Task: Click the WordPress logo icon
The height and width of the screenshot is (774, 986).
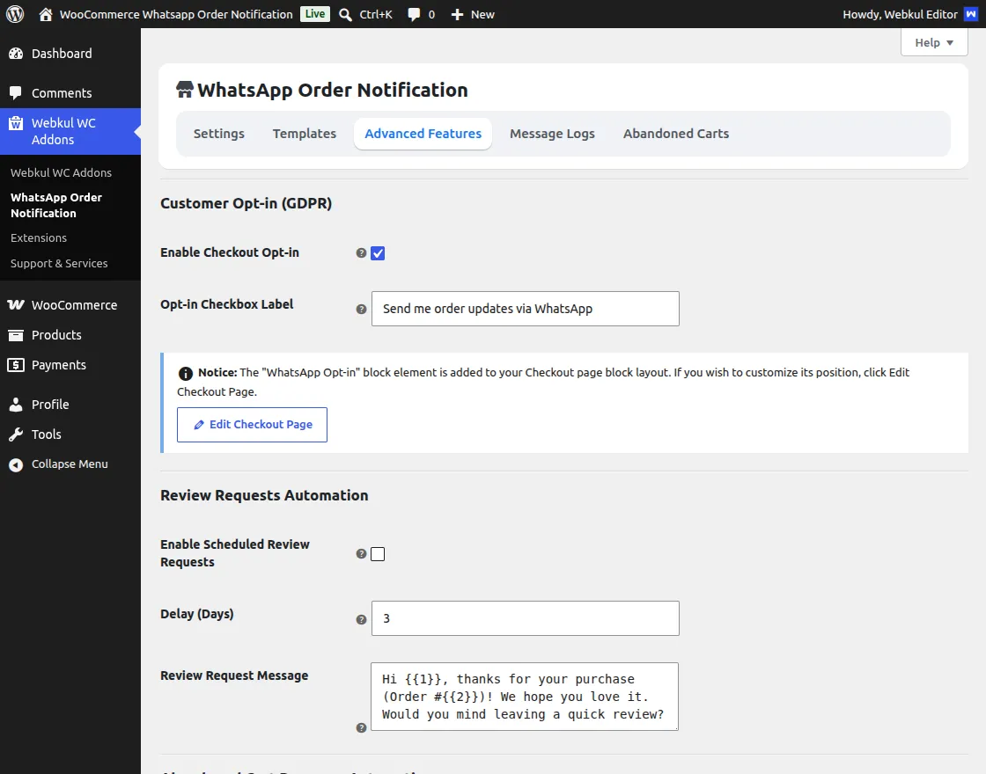Action: 15,14
